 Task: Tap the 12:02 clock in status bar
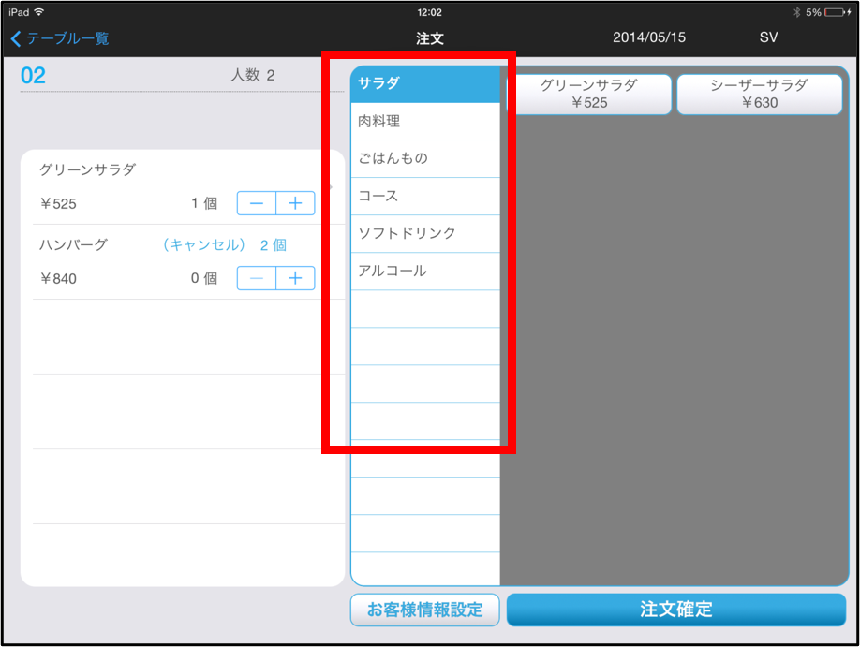coord(429,12)
